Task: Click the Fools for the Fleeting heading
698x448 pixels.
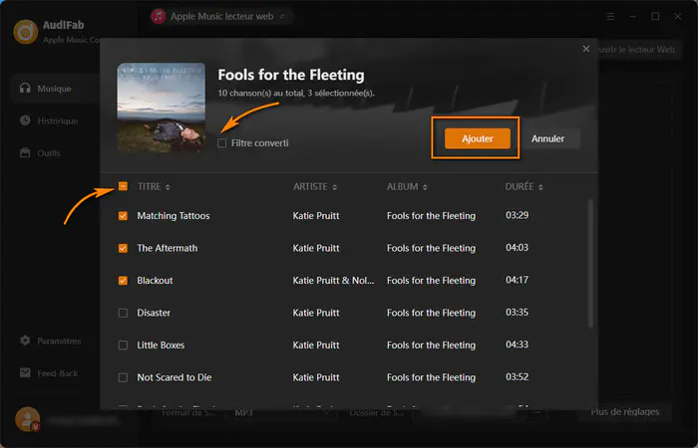Action: pyautogui.click(x=291, y=75)
